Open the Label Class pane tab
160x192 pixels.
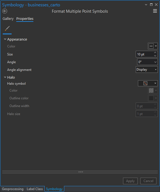pos(35,189)
